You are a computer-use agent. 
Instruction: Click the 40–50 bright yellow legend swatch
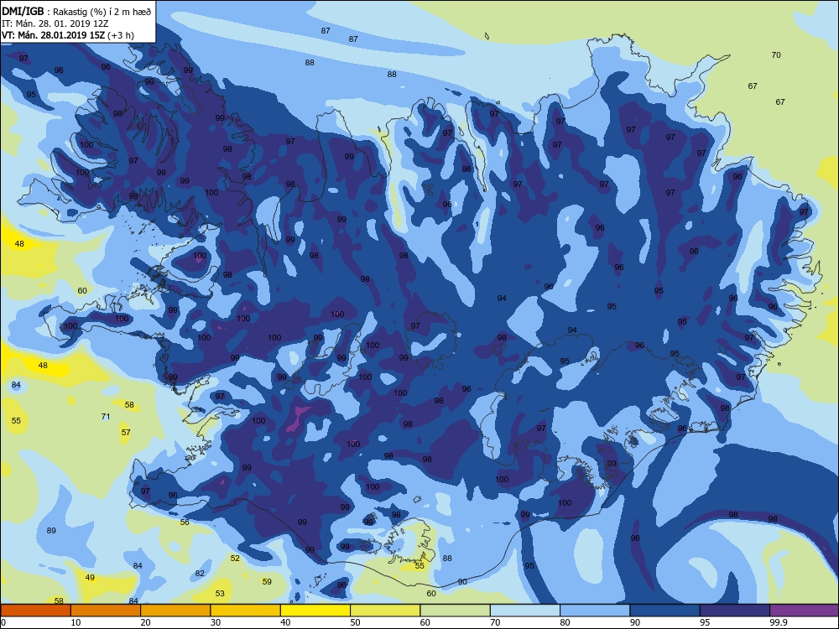pos(315,611)
